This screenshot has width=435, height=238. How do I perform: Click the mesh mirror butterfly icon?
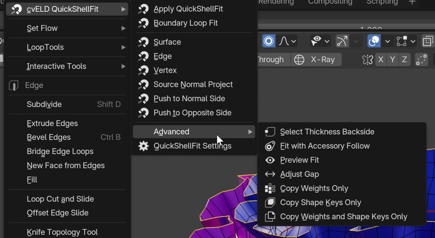(x=367, y=59)
